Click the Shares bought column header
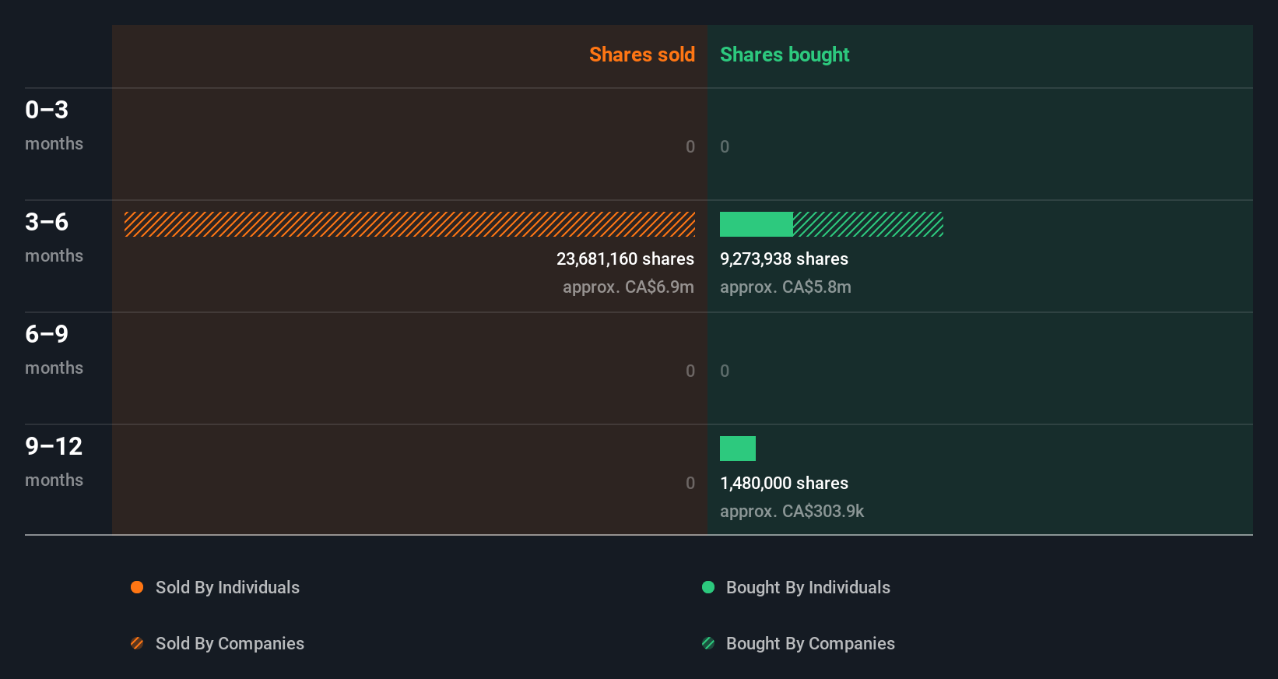This screenshot has width=1278, height=679. tap(785, 55)
